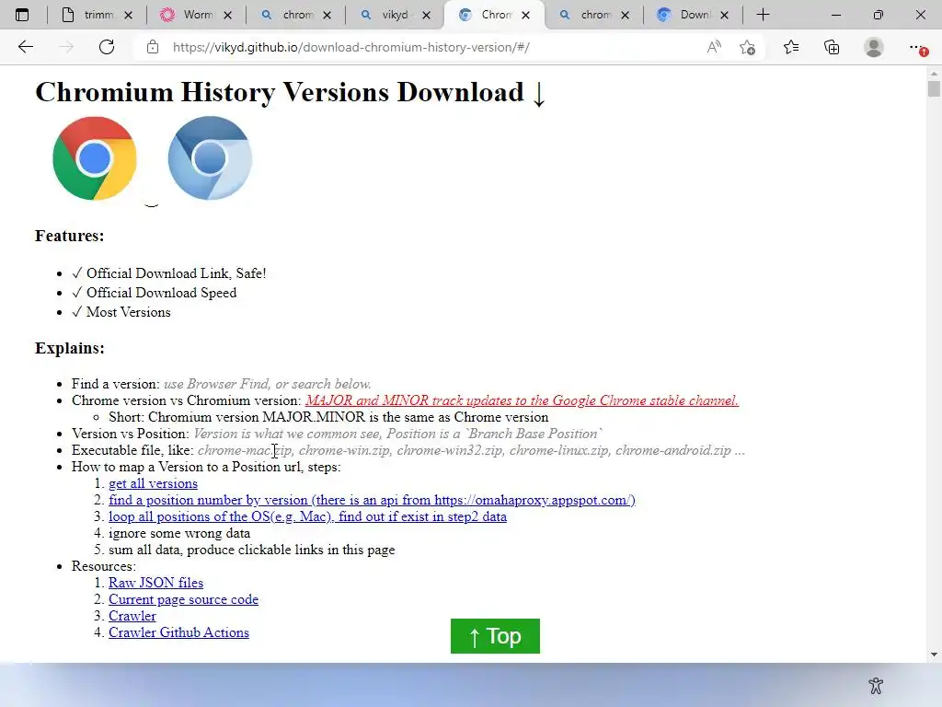Add this page to favorites star icon
The width and height of the screenshot is (942, 707).
click(747, 47)
